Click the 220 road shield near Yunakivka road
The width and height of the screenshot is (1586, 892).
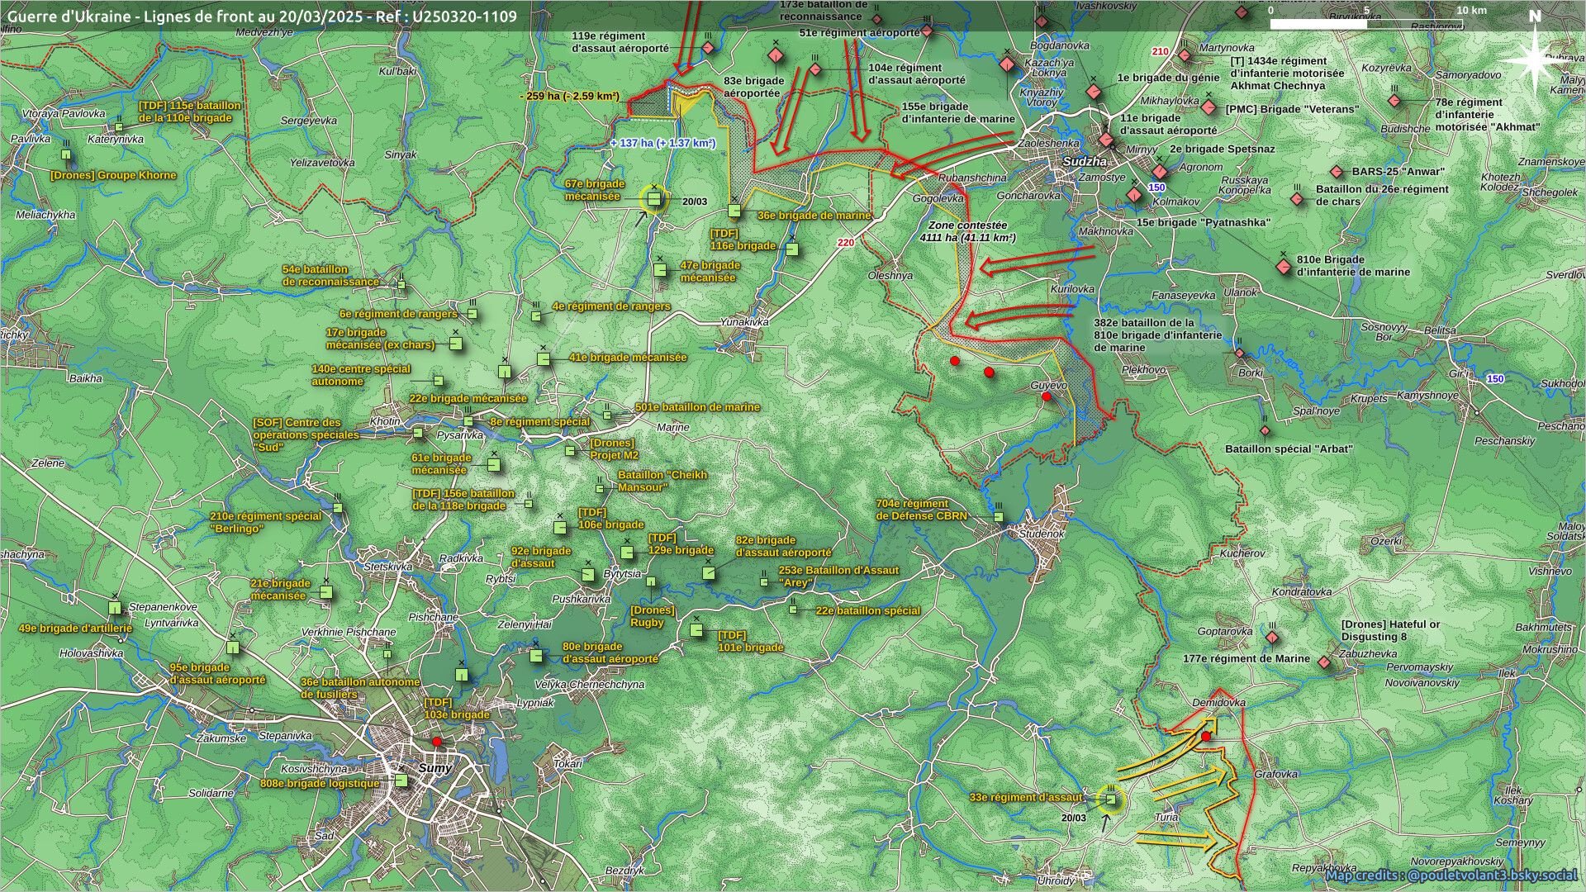(845, 243)
